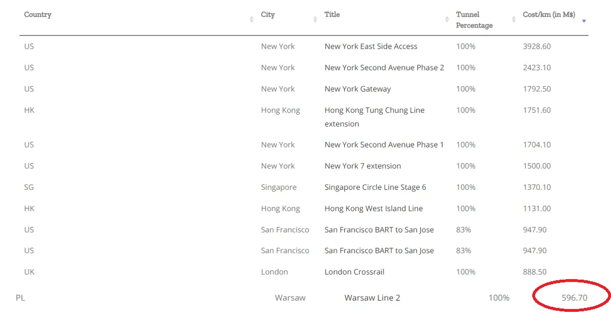Click New York city in 7 extension row
This screenshot has width=611, height=313.
pyautogui.click(x=278, y=166)
